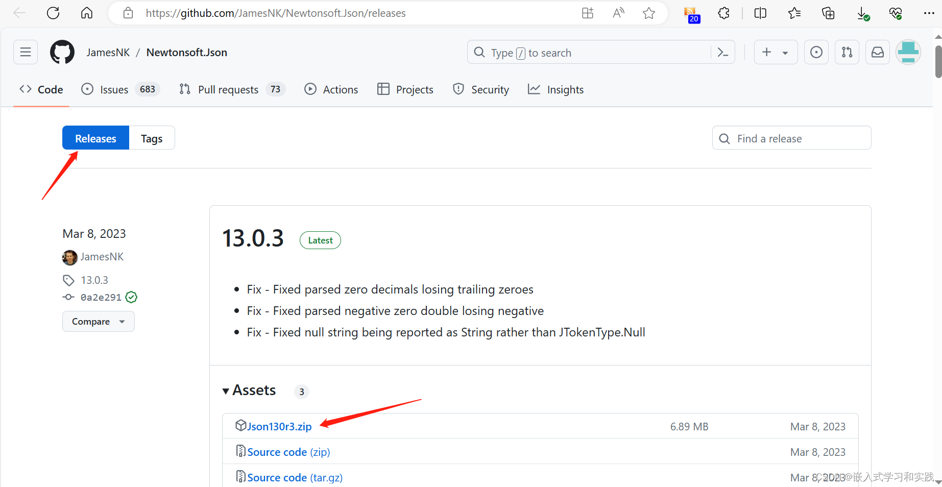Open the 13.0.3 tag link
Image resolution: width=942 pixels, height=487 pixels.
pyautogui.click(x=94, y=280)
